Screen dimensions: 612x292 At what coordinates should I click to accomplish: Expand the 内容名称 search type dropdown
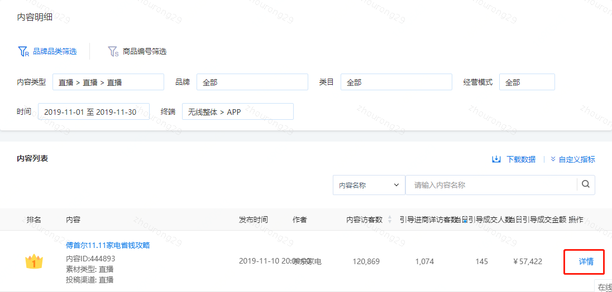(x=369, y=185)
